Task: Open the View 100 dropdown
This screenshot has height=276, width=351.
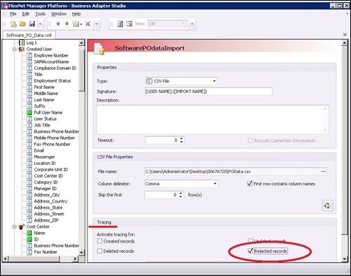Action: coord(184,24)
